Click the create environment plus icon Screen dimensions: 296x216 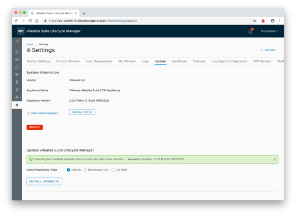pos(17,59)
